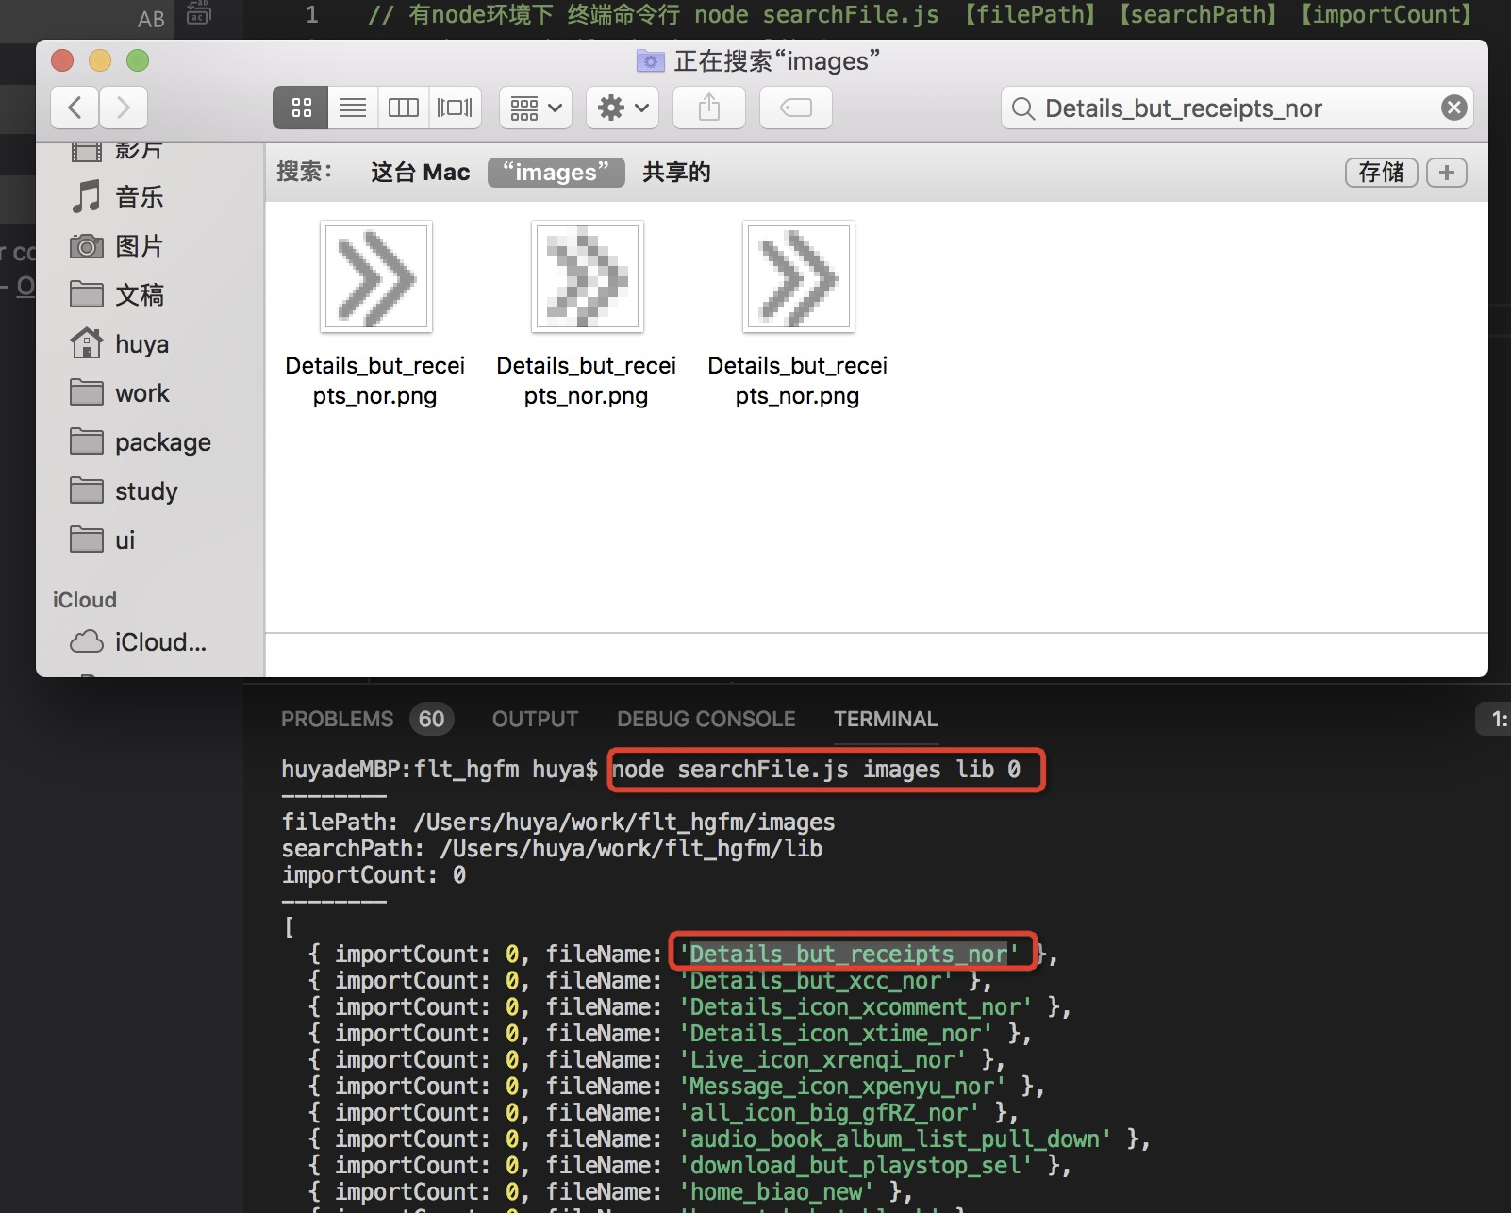Open 音乐 in the Finder sidebar

[x=140, y=197]
